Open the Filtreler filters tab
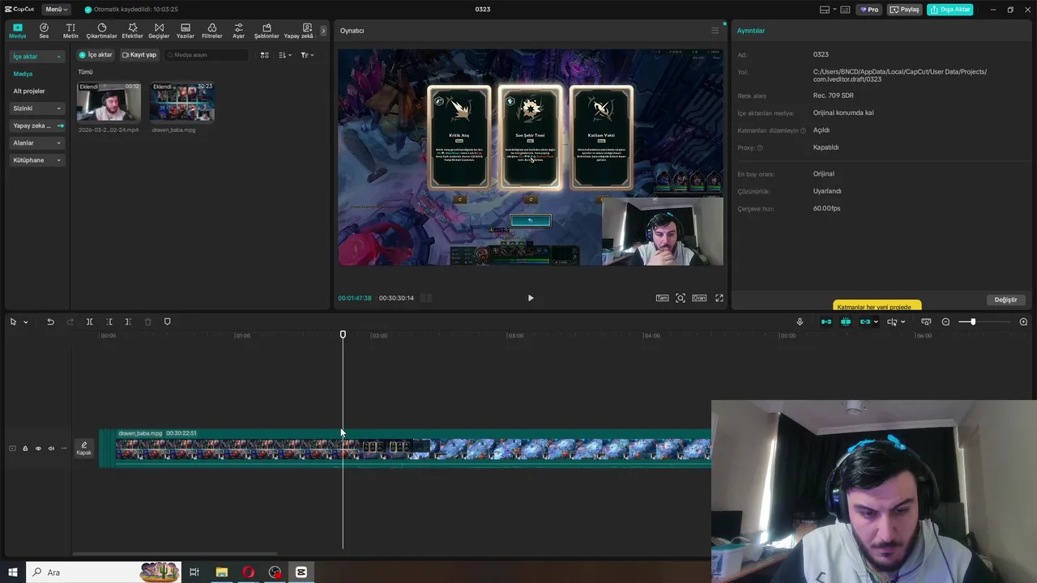This screenshot has width=1037, height=583. (211, 31)
